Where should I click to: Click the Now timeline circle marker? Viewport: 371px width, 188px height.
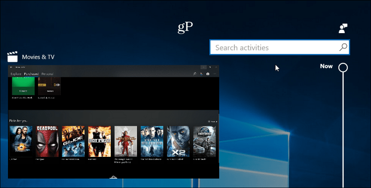click(x=343, y=67)
